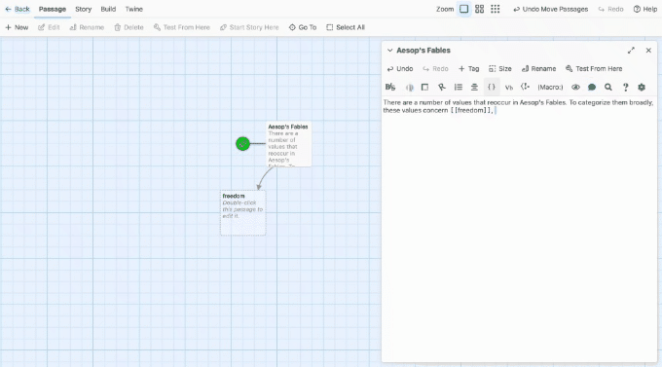Click Select All passages
The height and width of the screenshot is (367, 662).
(x=346, y=27)
